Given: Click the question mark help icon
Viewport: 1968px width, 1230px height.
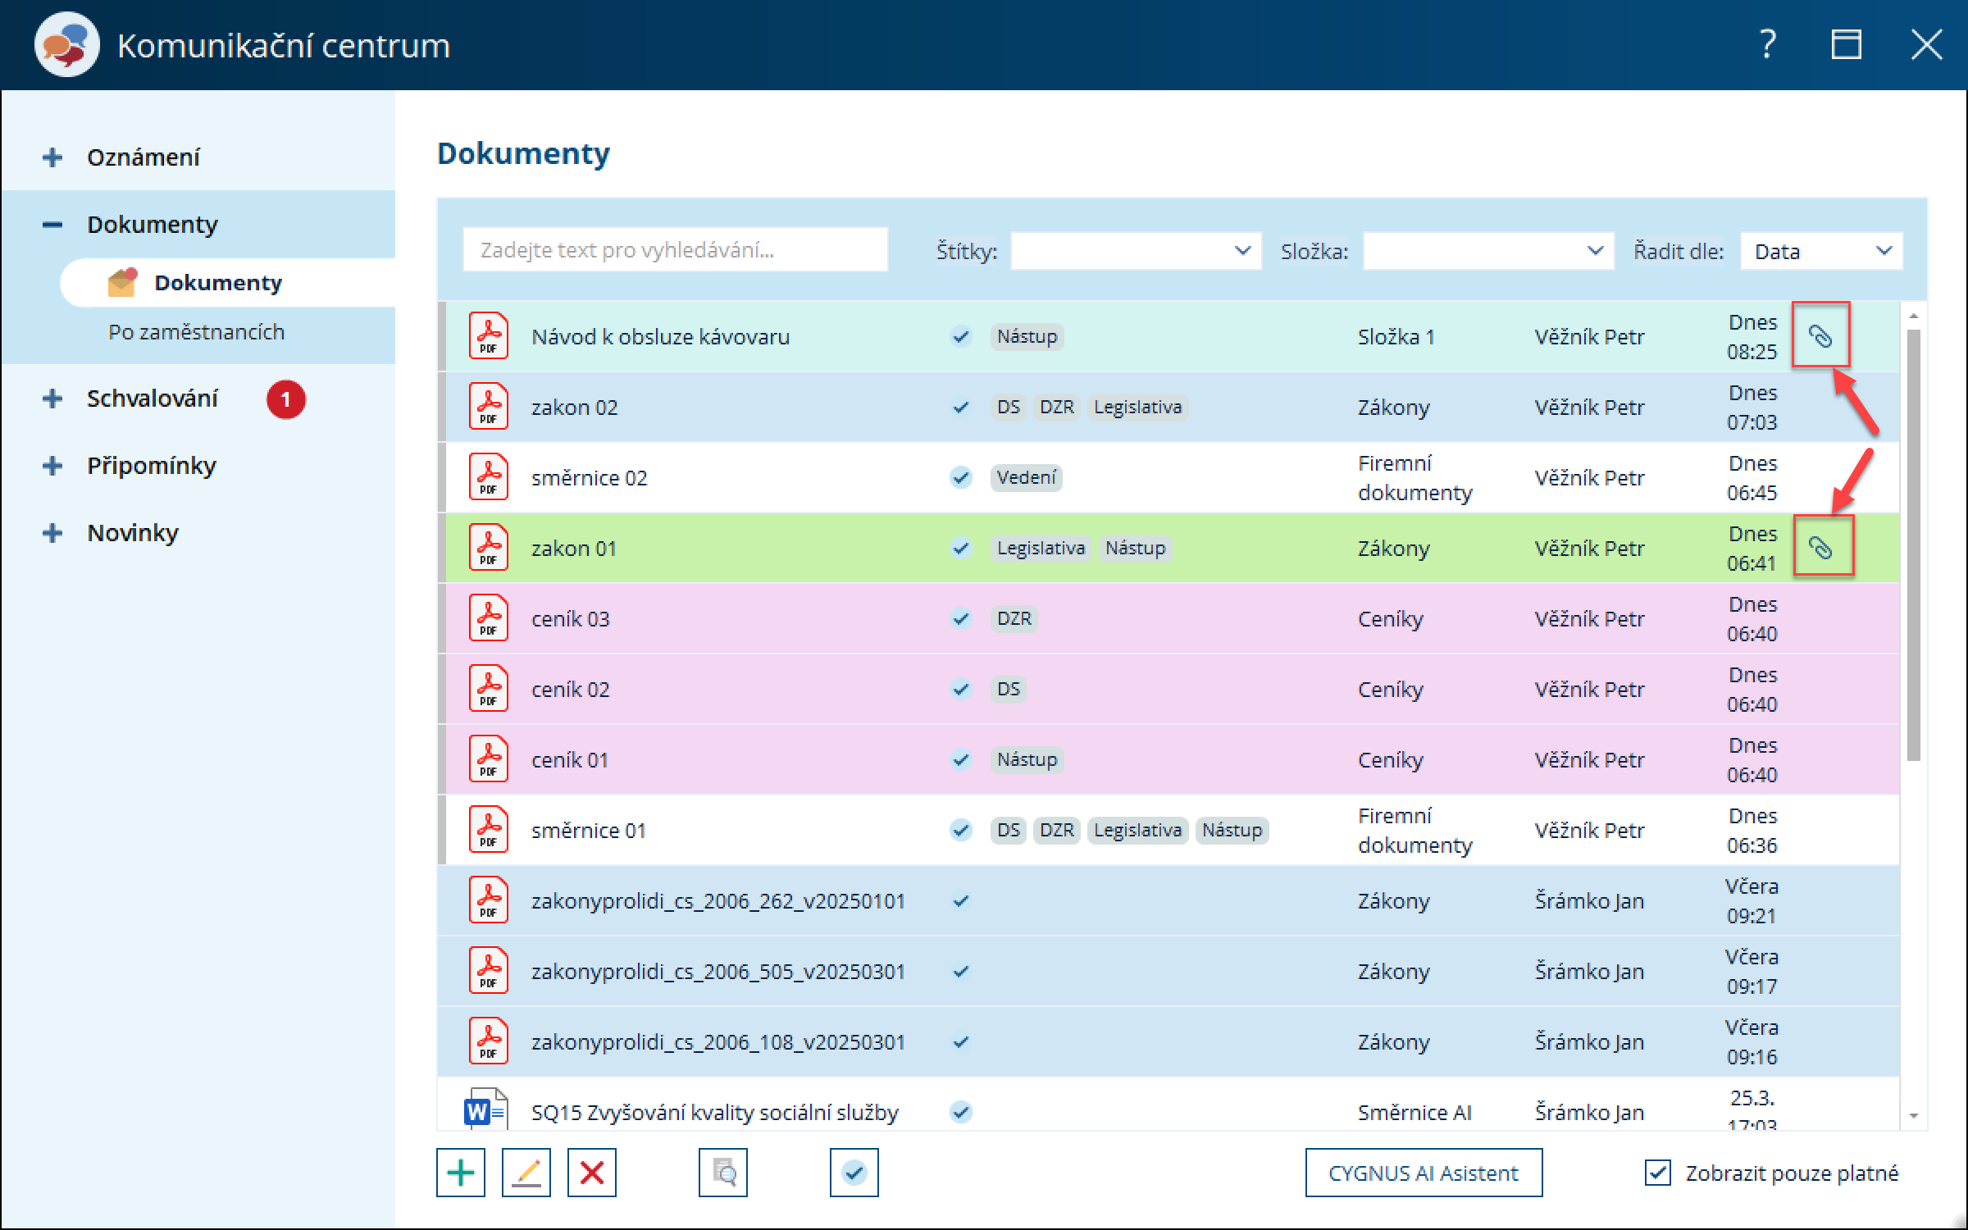Looking at the screenshot, I should click(1768, 44).
